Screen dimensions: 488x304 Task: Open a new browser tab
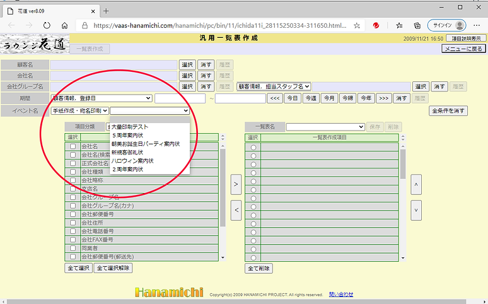[x=106, y=11]
